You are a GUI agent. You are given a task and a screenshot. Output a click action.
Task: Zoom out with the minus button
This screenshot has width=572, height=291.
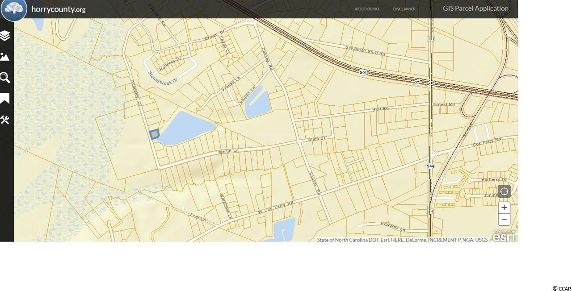click(x=504, y=219)
